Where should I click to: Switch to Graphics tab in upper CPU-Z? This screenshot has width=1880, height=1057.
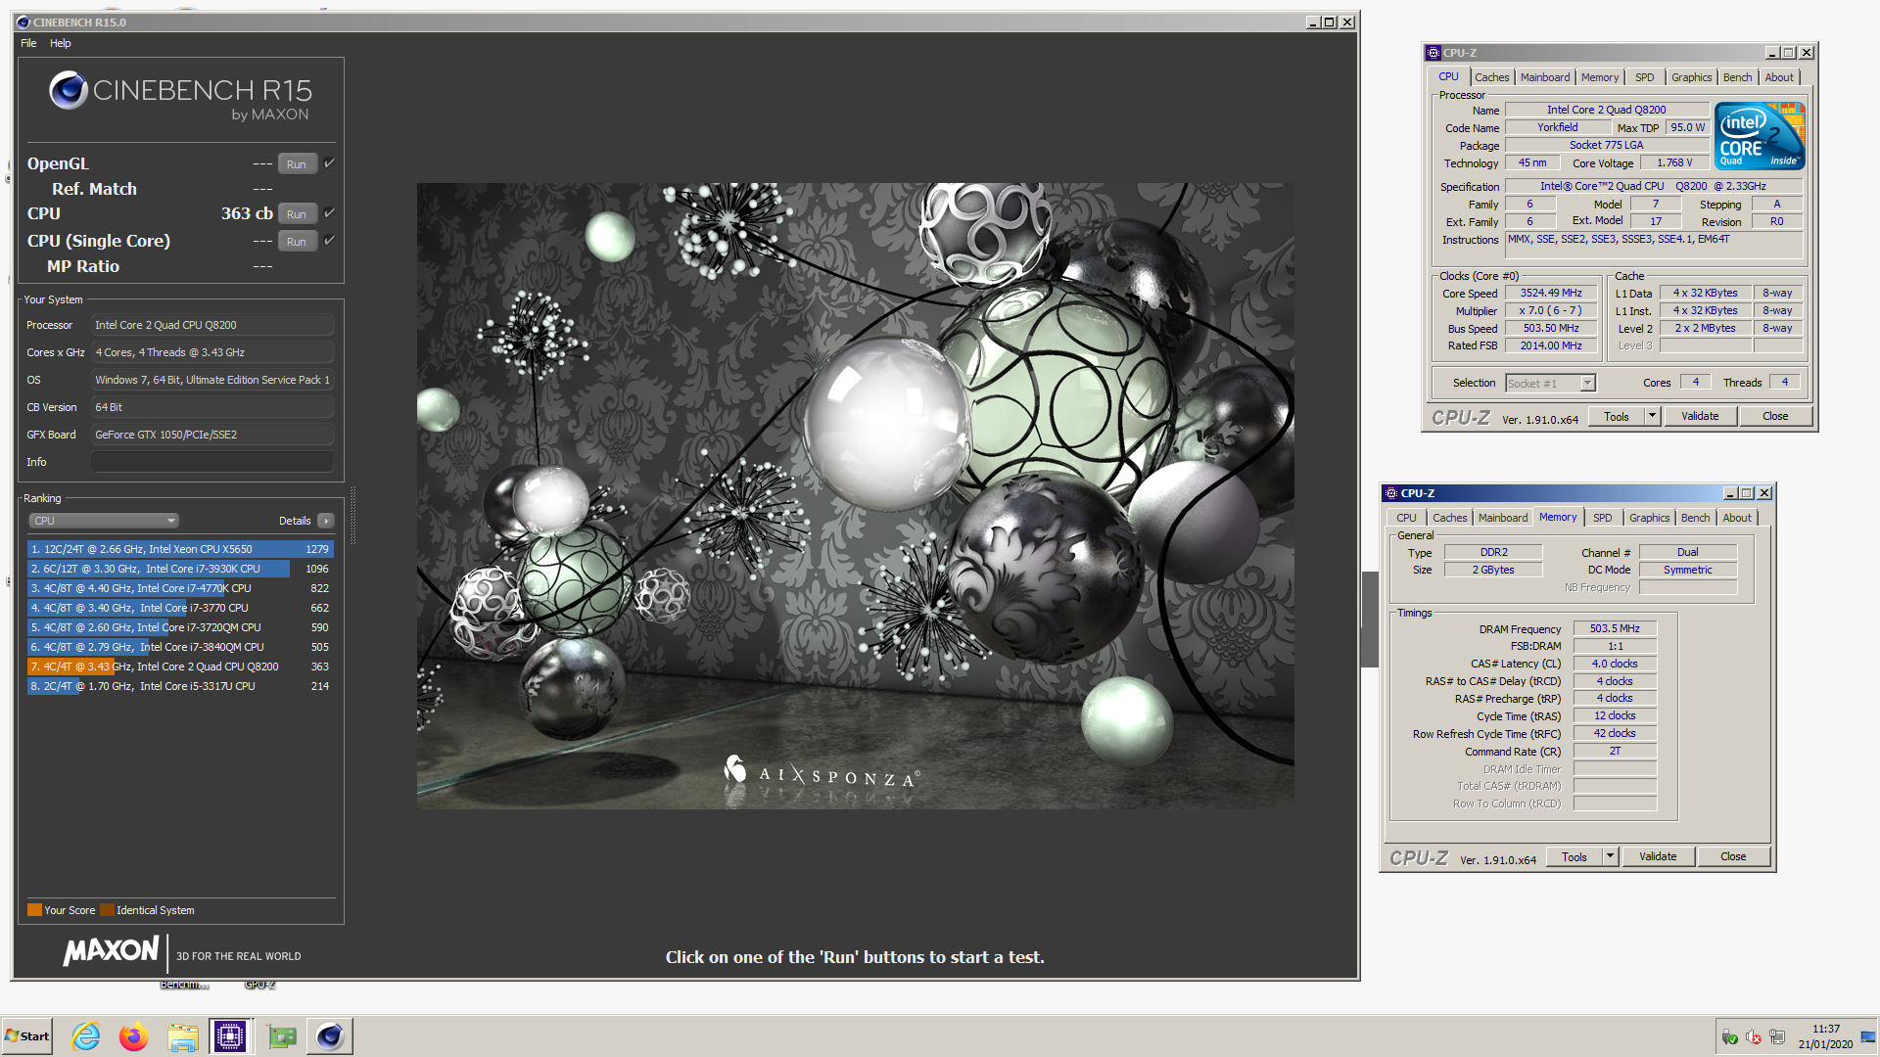[x=1691, y=77]
